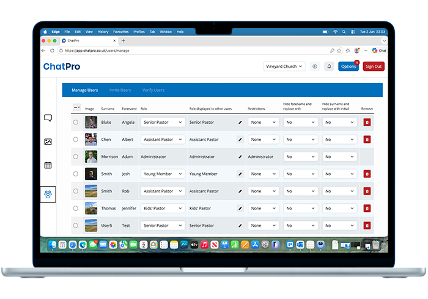The height and width of the screenshot is (299, 428).
Task: Click the Edge menu in menu bar
Action: (x=56, y=32)
